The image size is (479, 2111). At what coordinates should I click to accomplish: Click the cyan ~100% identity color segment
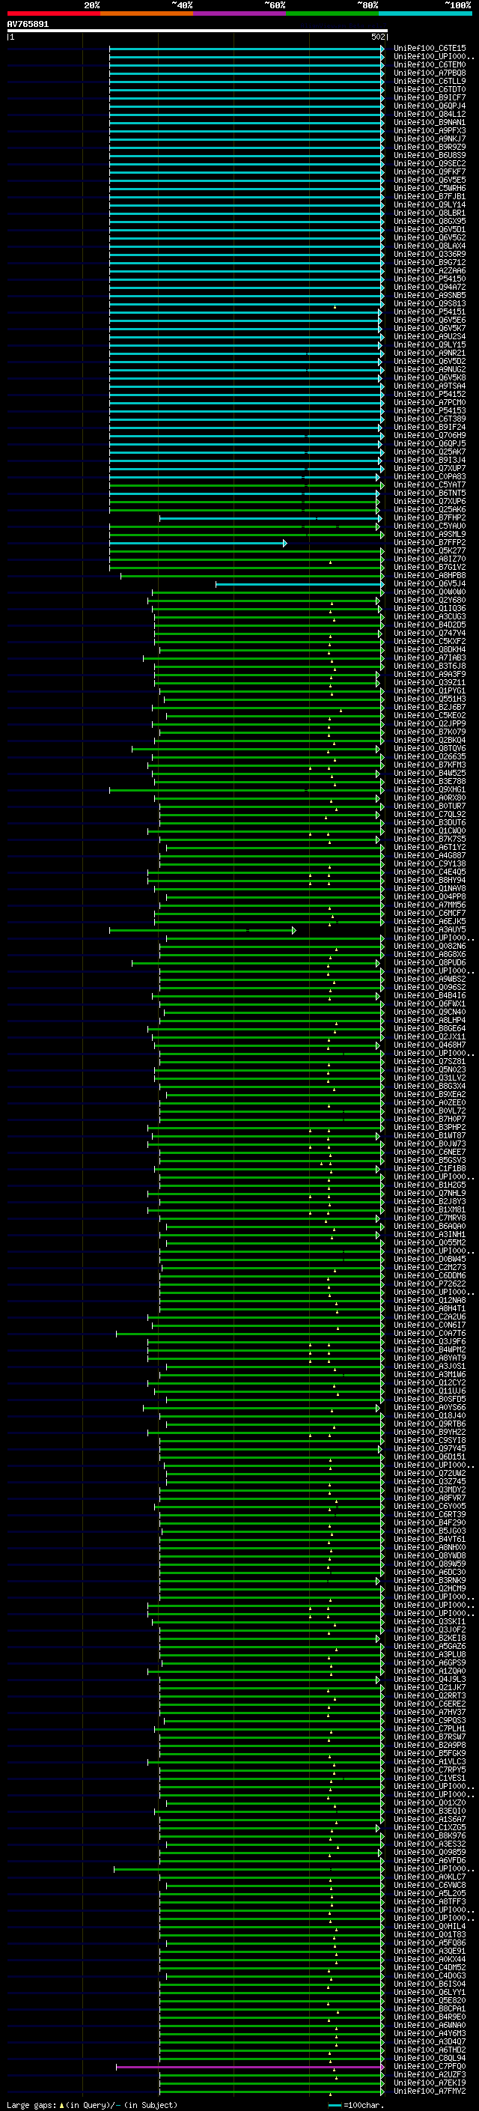click(x=425, y=13)
